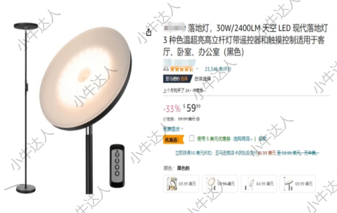Screen dimensions: 337x213
Task: Click the coupon terms link
Action: pos(263,139)
